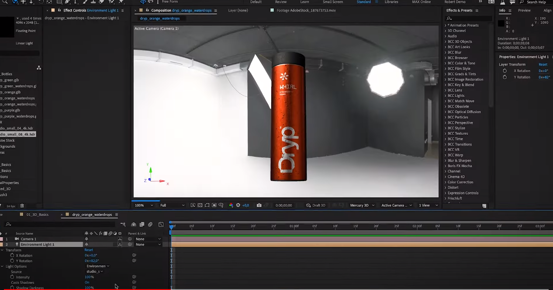Open the resolution Full dropdown
Image resolution: width=553 pixels, height=290 pixels.
coord(173,205)
